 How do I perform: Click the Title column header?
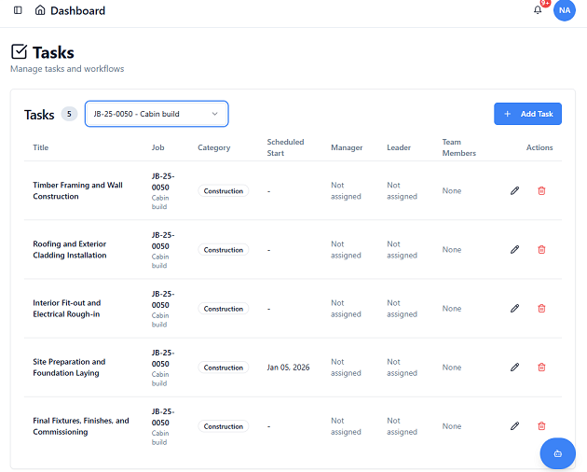(x=41, y=147)
